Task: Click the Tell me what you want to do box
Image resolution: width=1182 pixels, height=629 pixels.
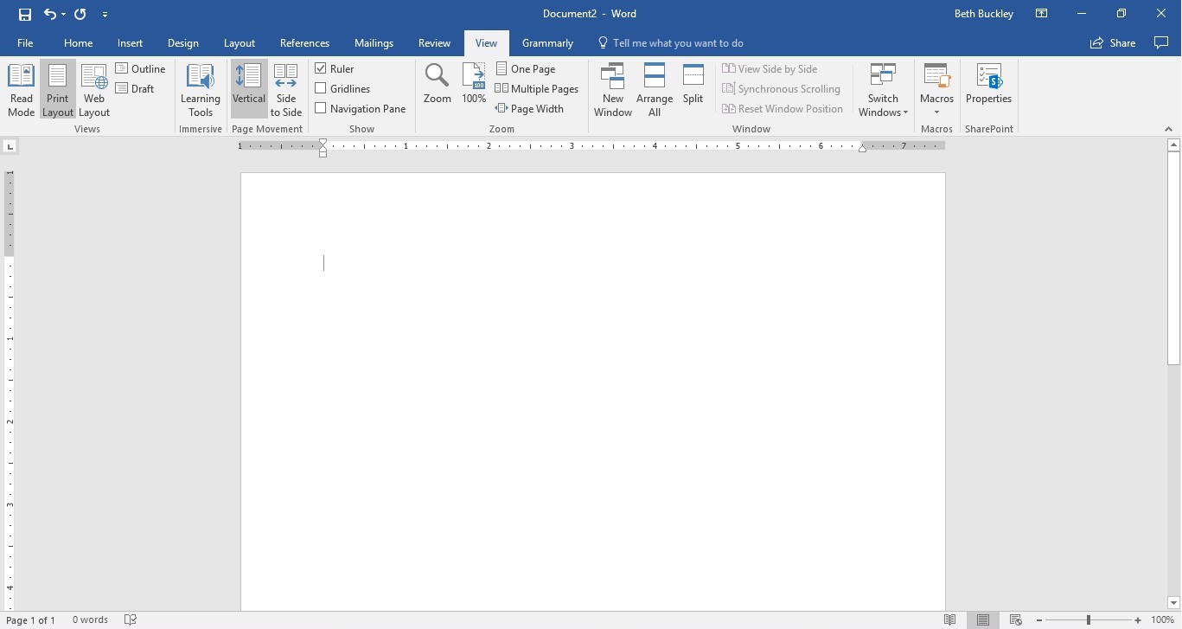Action: [x=671, y=42]
